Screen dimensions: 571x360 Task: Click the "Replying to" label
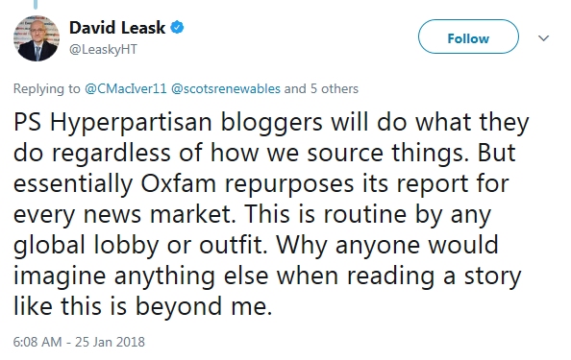pyautogui.click(x=46, y=88)
